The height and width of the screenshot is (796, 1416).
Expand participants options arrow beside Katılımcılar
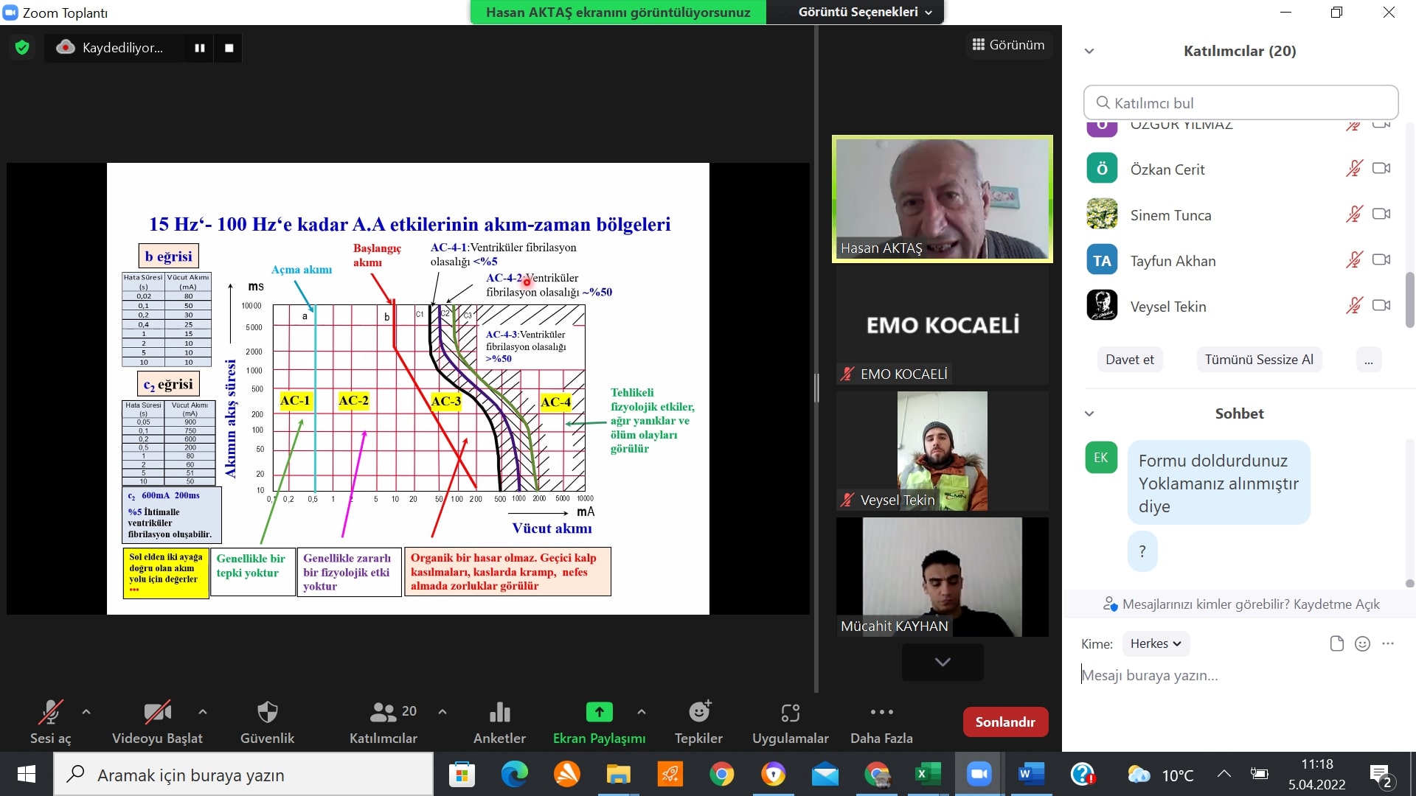pos(442,712)
